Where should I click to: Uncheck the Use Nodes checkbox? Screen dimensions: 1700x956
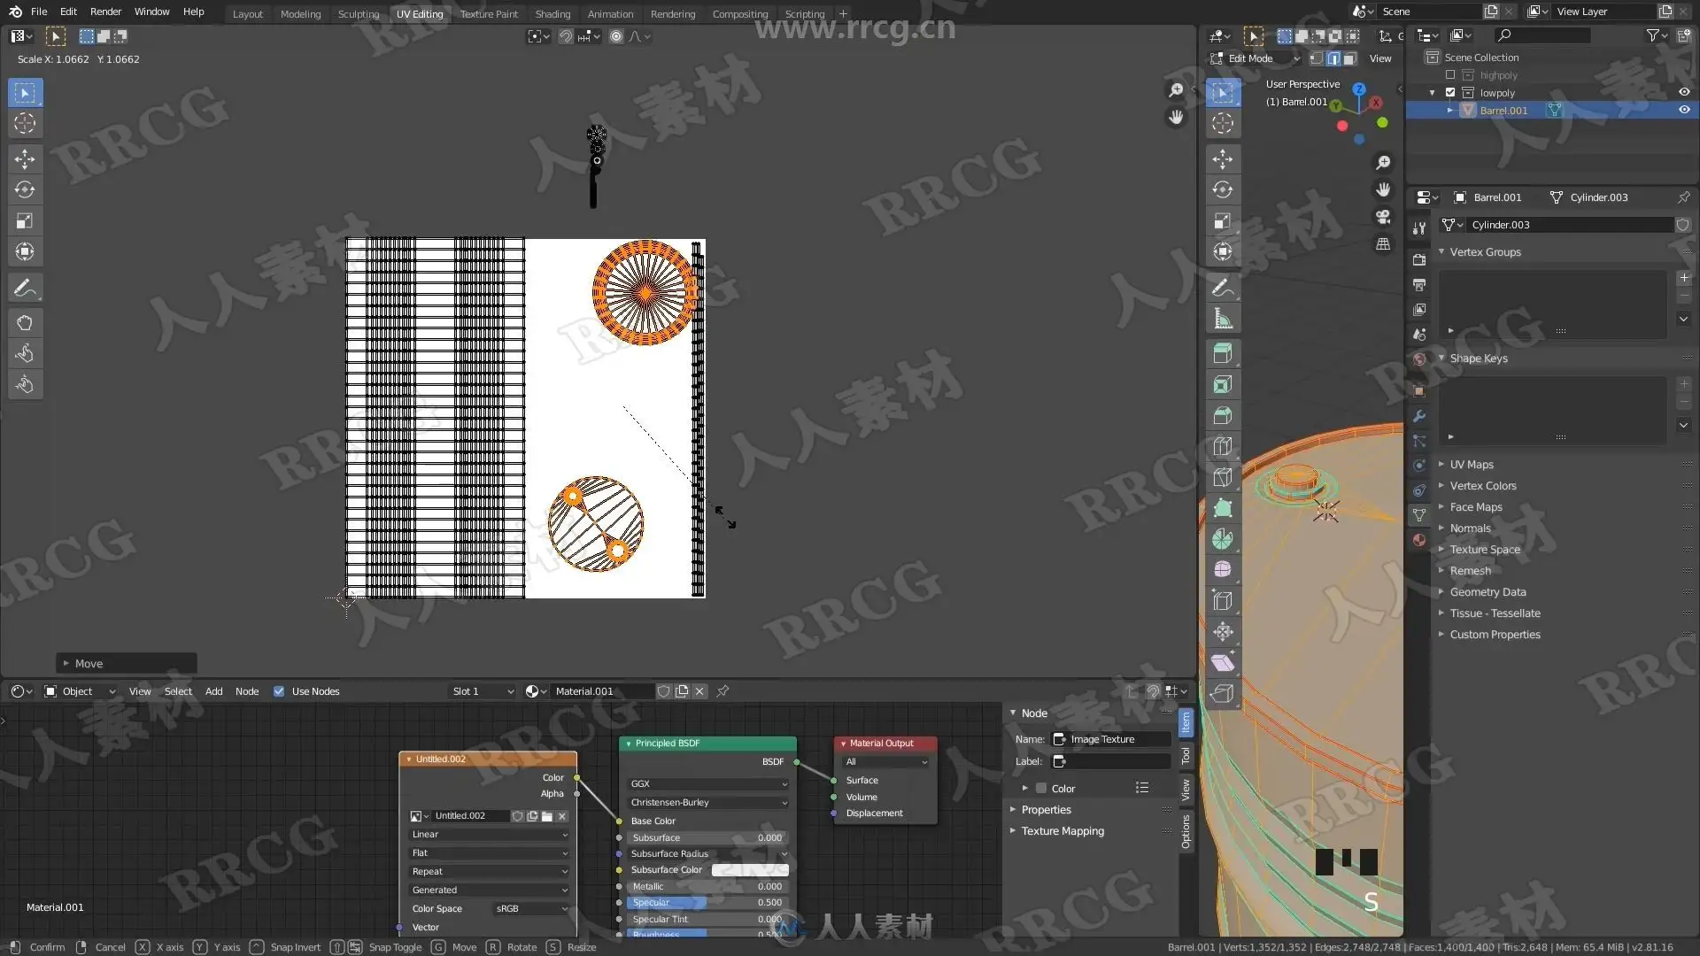point(279,691)
